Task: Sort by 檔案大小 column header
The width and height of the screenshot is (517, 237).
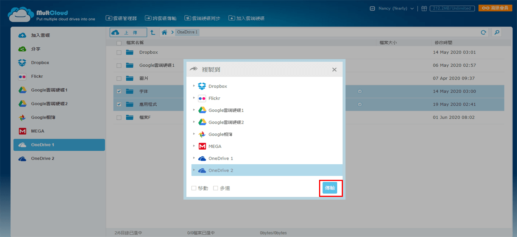Action: (388, 43)
